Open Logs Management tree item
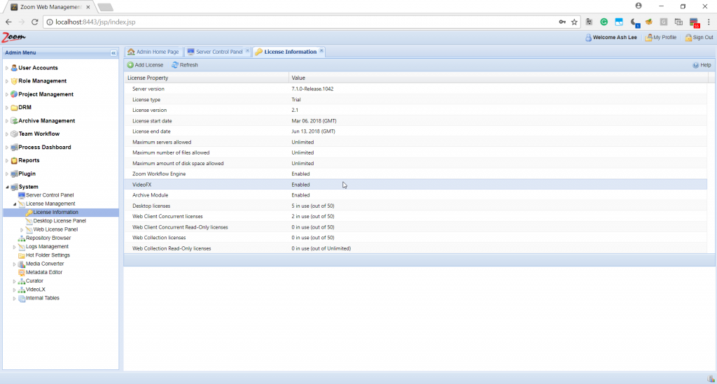Screen dimensions: 717x384 click(x=47, y=247)
